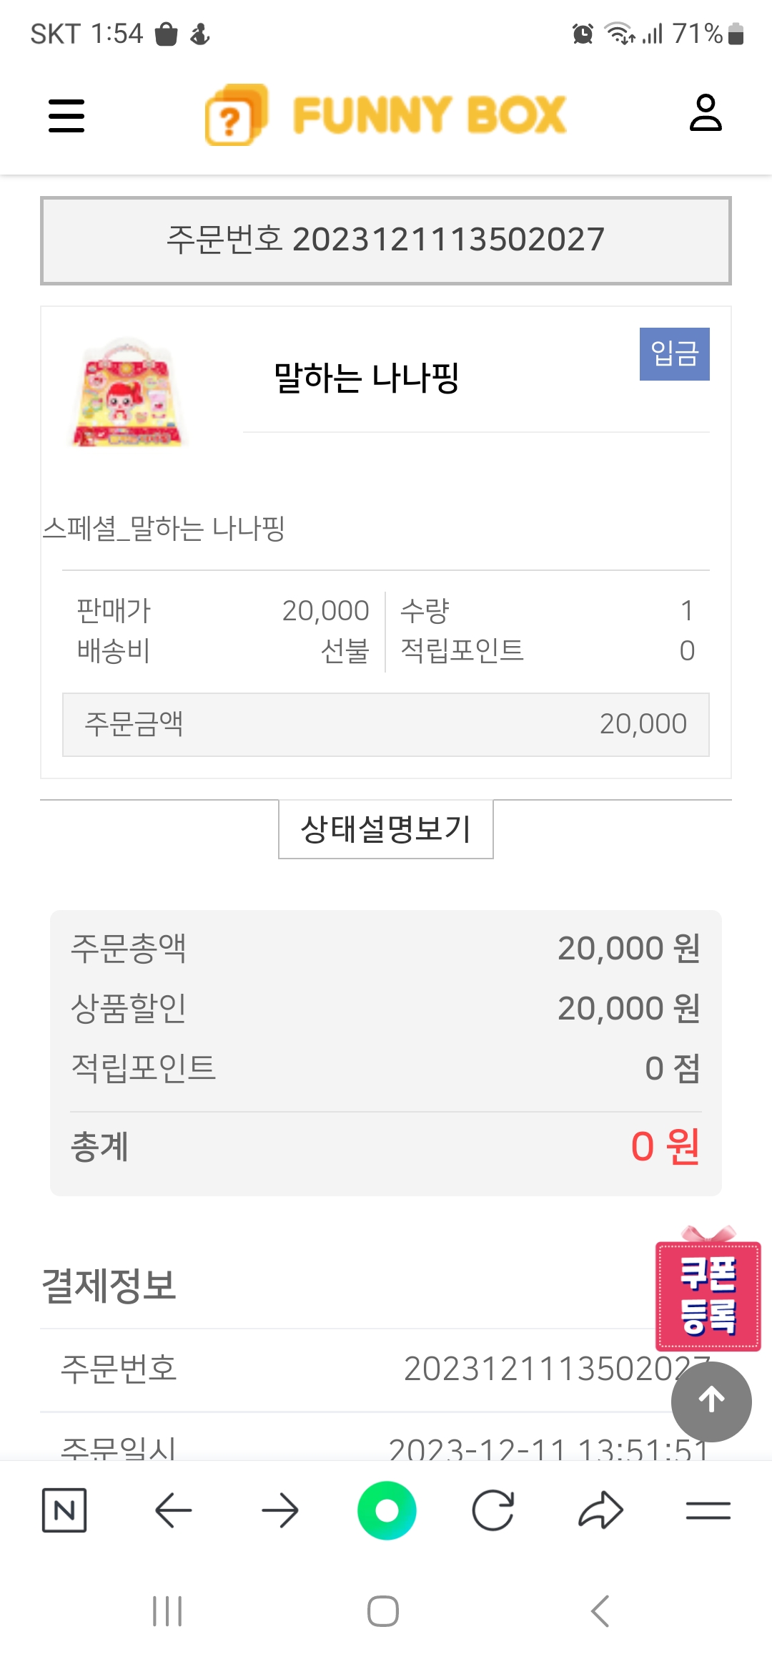Open the 말하는 나나핑 product thumbnail

pos(129,394)
